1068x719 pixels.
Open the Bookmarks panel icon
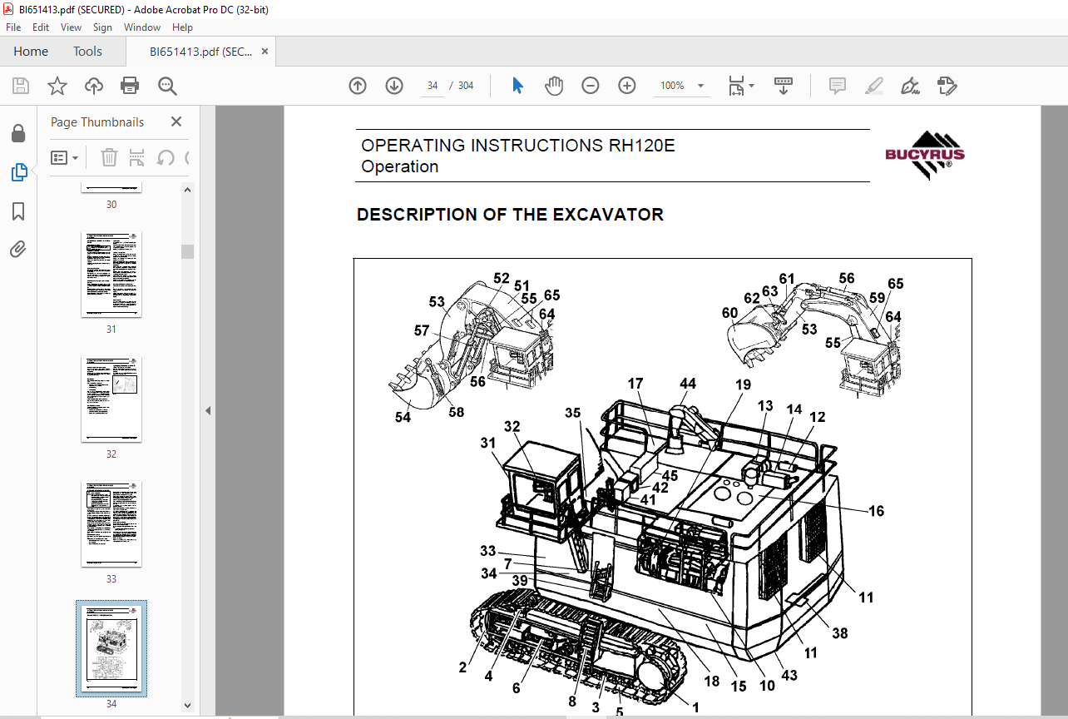pos(18,211)
